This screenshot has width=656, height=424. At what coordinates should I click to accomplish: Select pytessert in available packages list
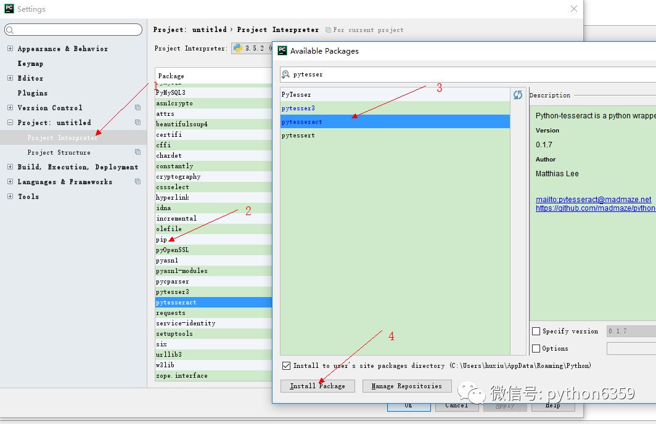click(x=395, y=136)
